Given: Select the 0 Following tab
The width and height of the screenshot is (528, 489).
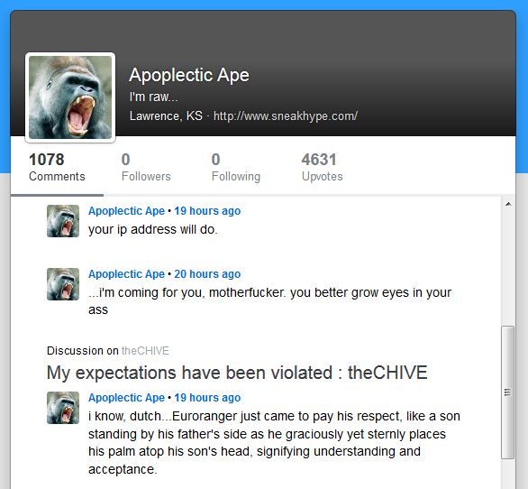Looking at the screenshot, I should click(x=236, y=167).
